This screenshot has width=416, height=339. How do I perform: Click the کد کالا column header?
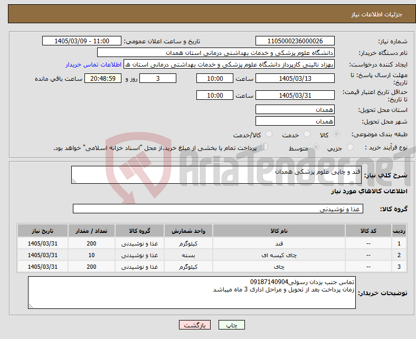pyautogui.click(x=368, y=231)
